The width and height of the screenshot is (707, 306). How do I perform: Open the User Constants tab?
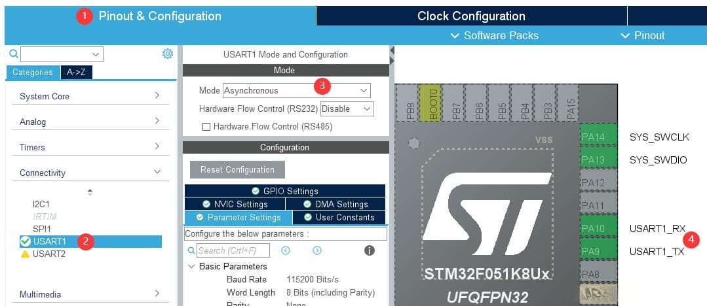[339, 217]
